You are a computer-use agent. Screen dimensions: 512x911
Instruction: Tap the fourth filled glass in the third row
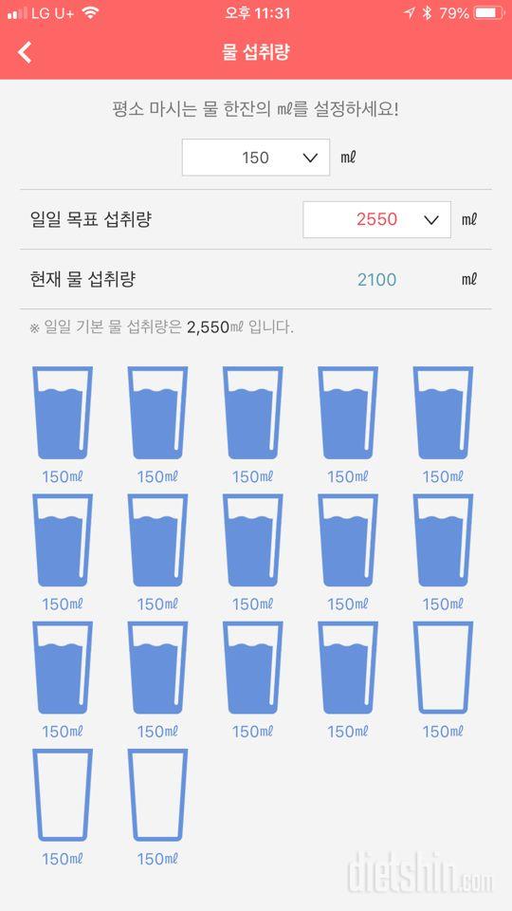click(348, 667)
